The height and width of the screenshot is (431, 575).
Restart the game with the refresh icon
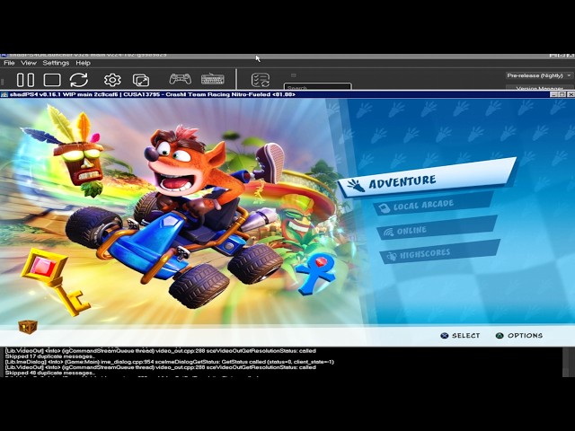[79, 80]
